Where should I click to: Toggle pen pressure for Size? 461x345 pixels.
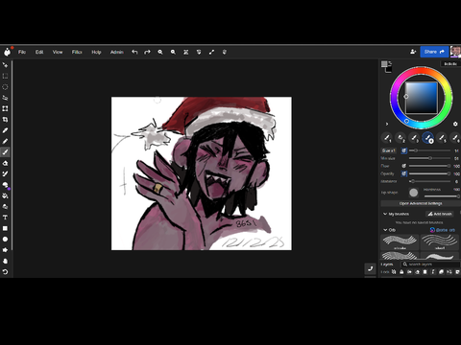(x=404, y=150)
